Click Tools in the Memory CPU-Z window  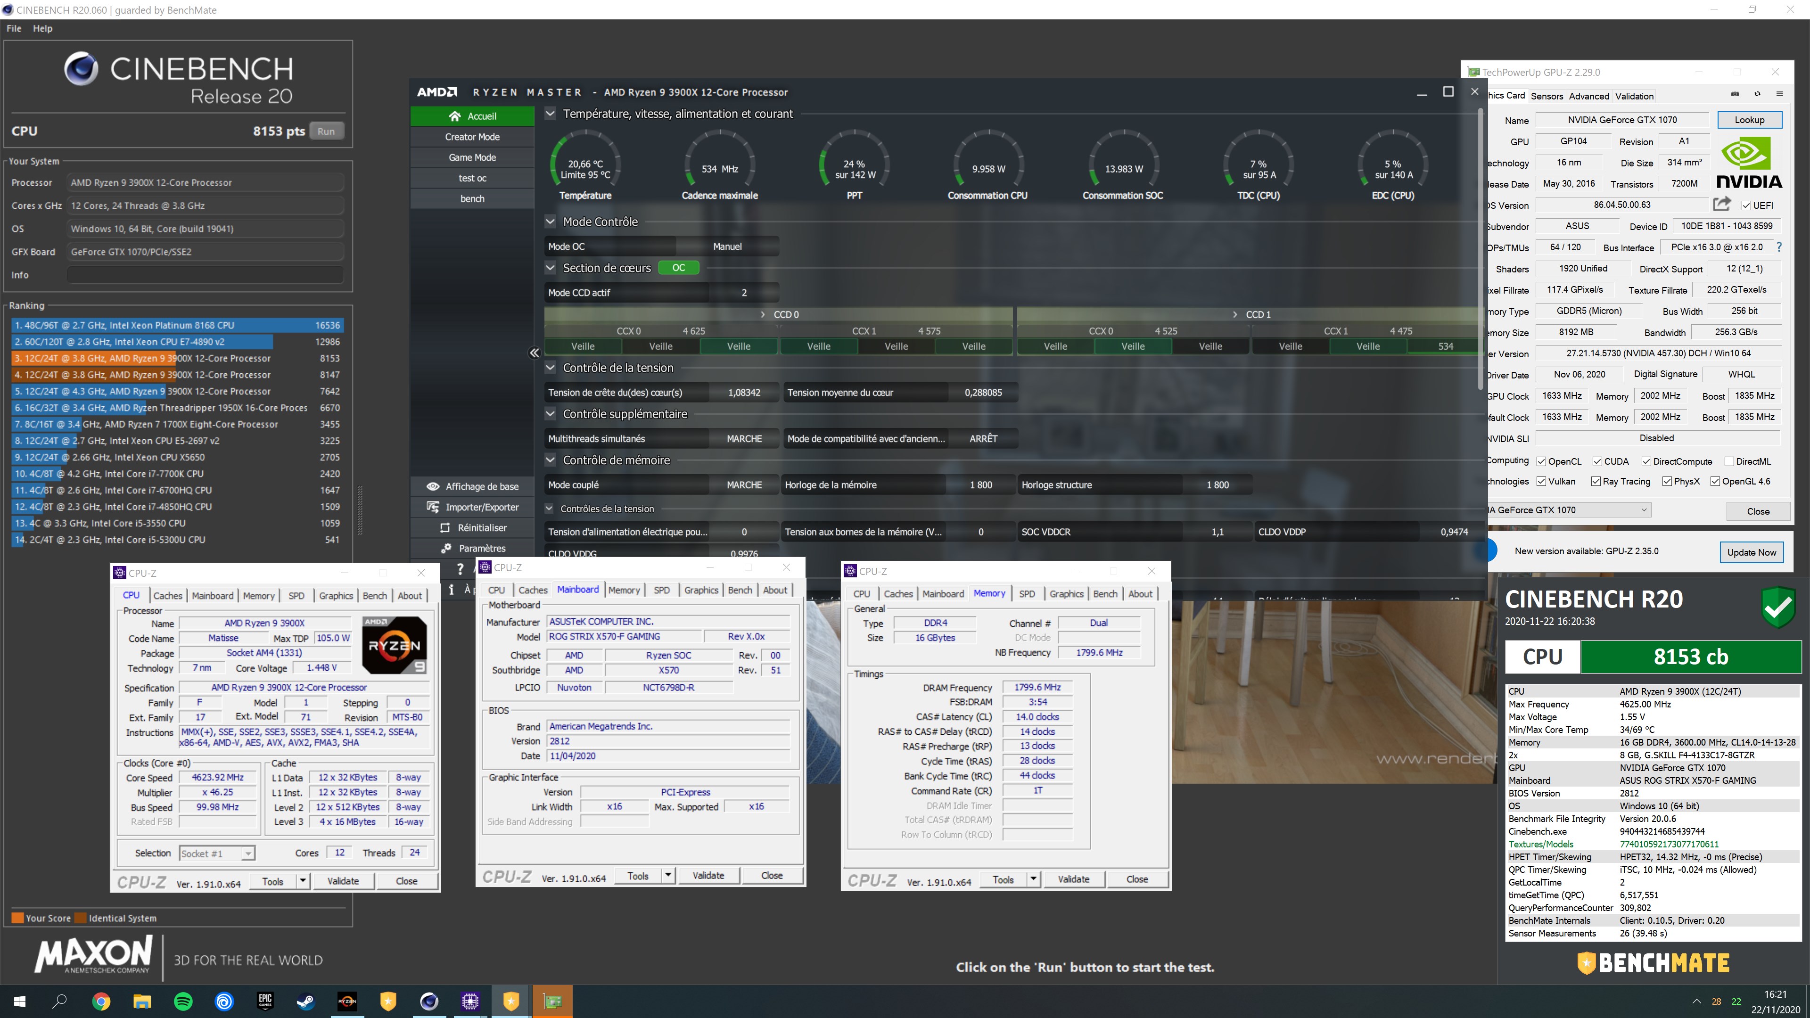(x=1003, y=879)
